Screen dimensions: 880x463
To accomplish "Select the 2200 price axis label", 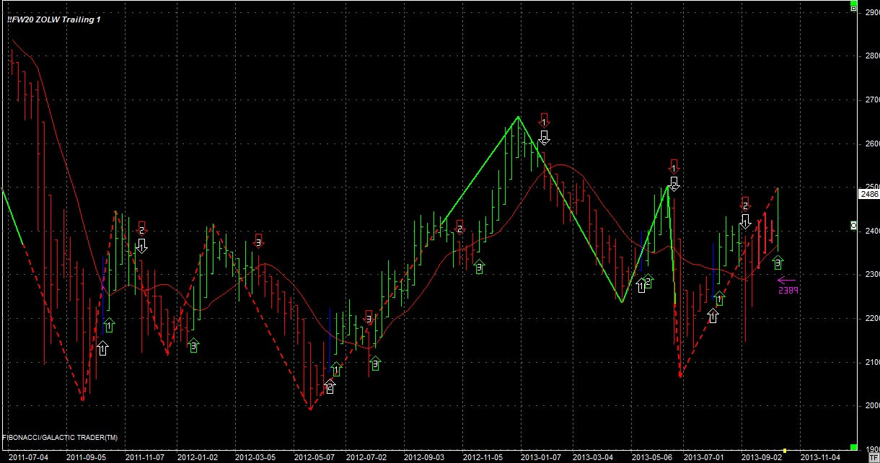I will tap(871, 318).
